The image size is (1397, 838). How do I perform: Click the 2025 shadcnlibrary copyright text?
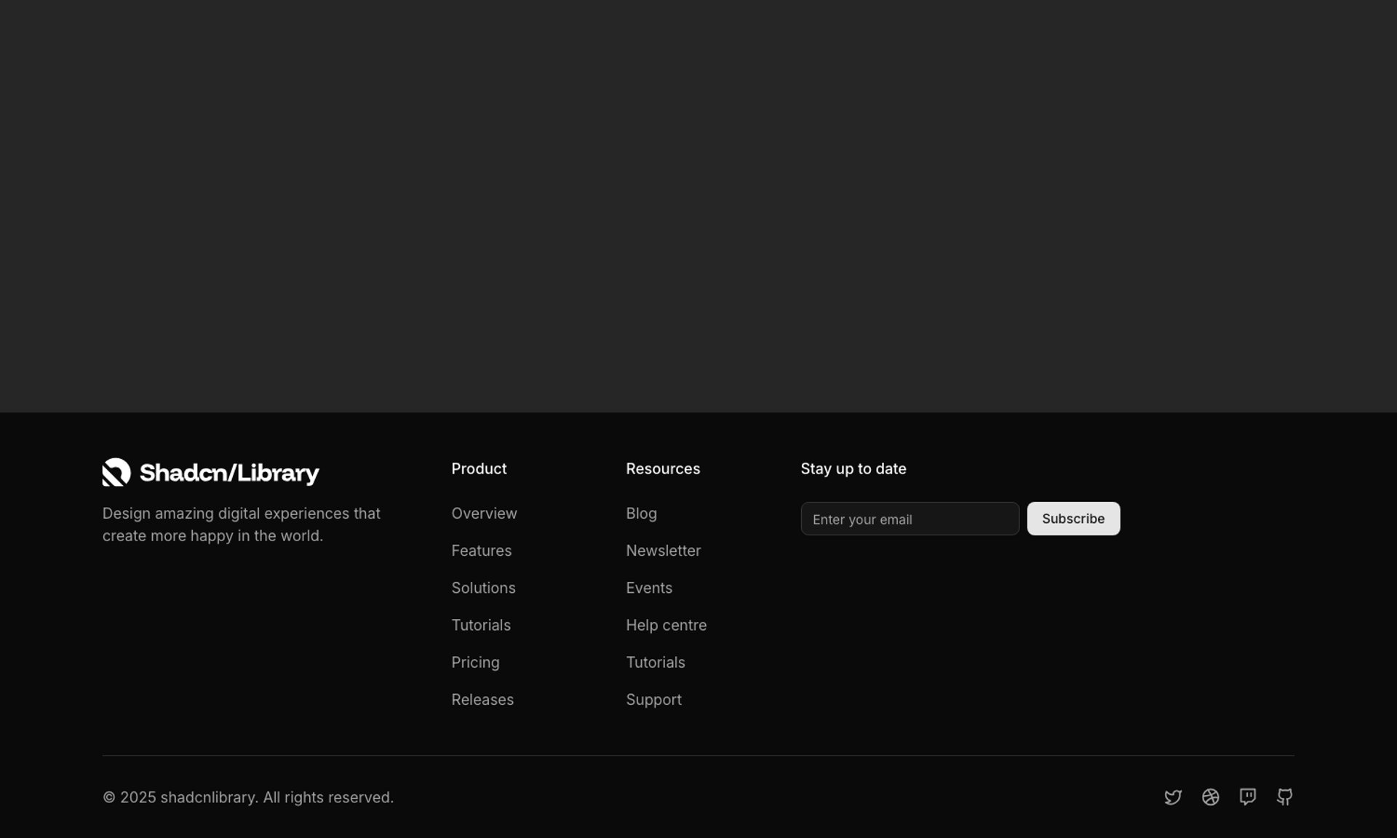point(248,797)
